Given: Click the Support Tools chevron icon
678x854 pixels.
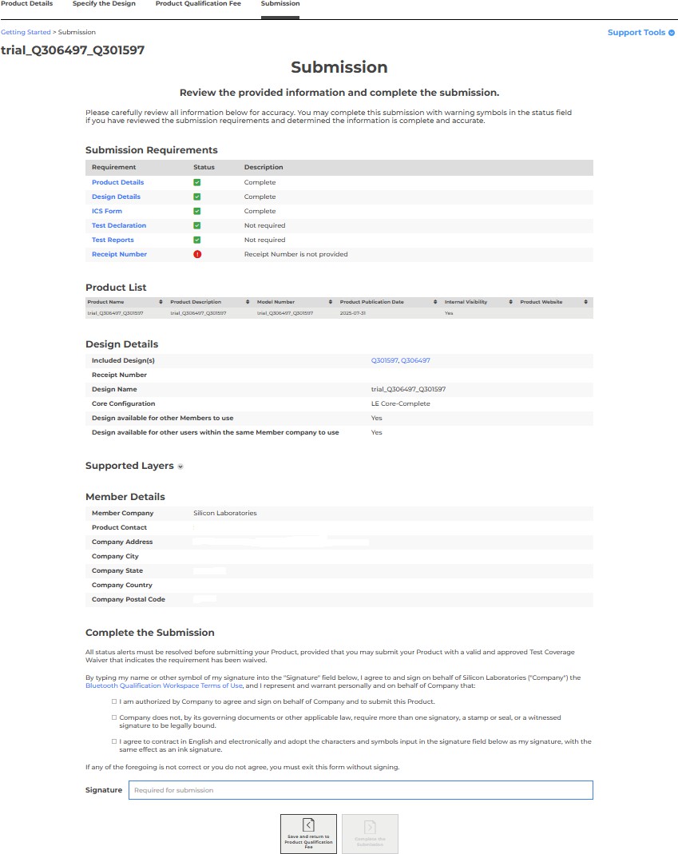Looking at the screenshot, I should click(672, 33).
